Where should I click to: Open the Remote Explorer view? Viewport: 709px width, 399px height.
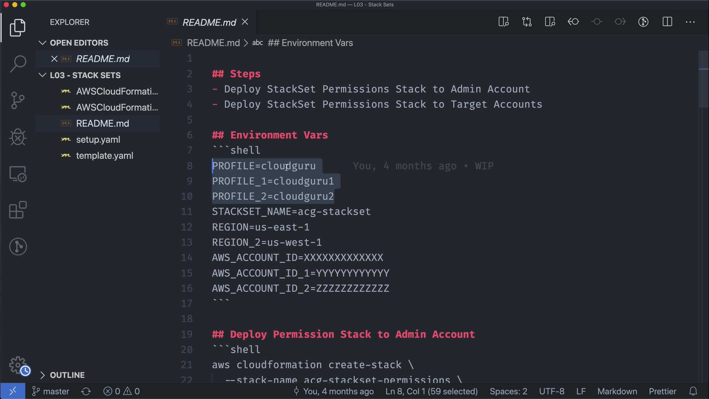[18, 174]
